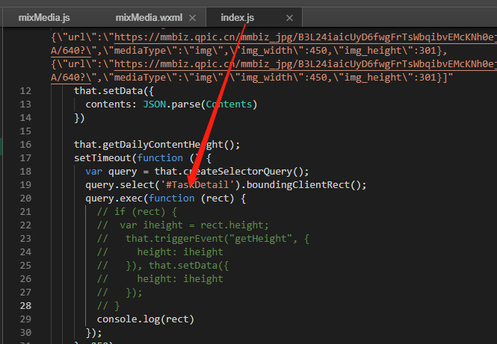Click commented '}), that.setData({' on line 25
497x344 pixels.
tap(177, 266)
